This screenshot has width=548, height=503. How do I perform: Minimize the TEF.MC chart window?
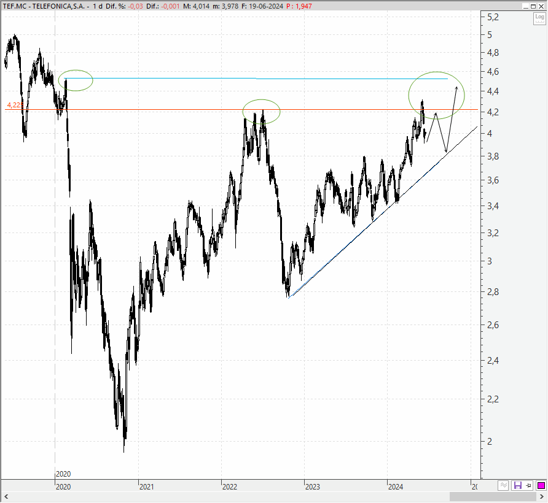point(526,6)
